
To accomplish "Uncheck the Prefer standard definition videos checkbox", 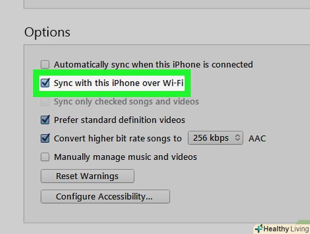I will 45,120.
